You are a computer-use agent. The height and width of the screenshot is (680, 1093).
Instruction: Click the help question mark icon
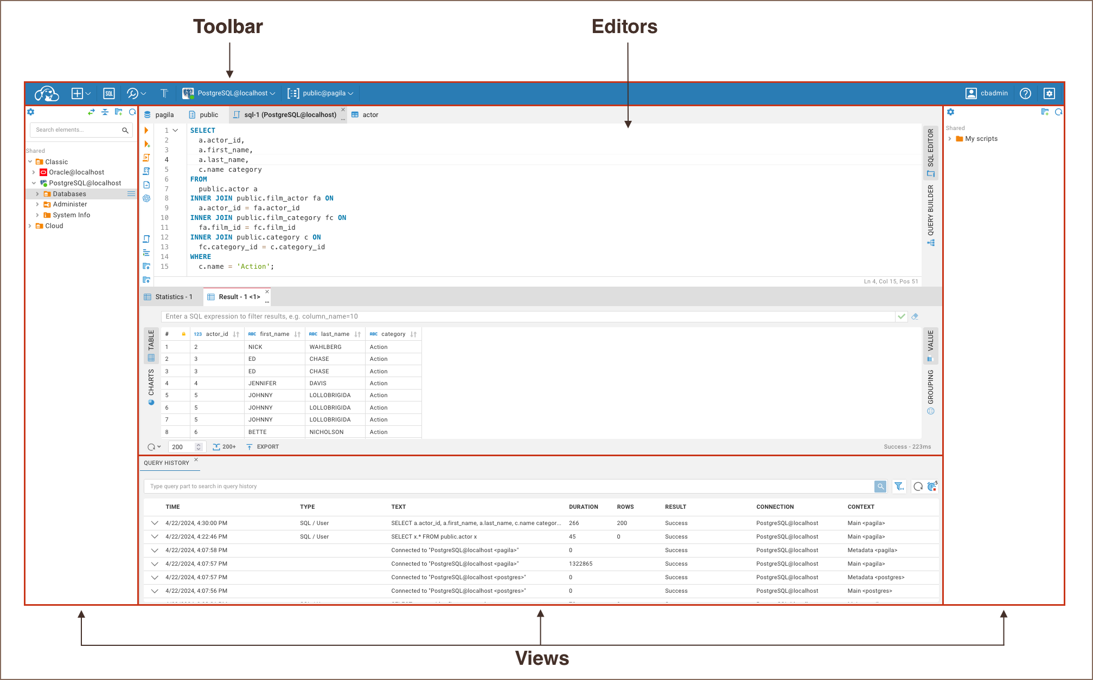[x=1025, y=93]
